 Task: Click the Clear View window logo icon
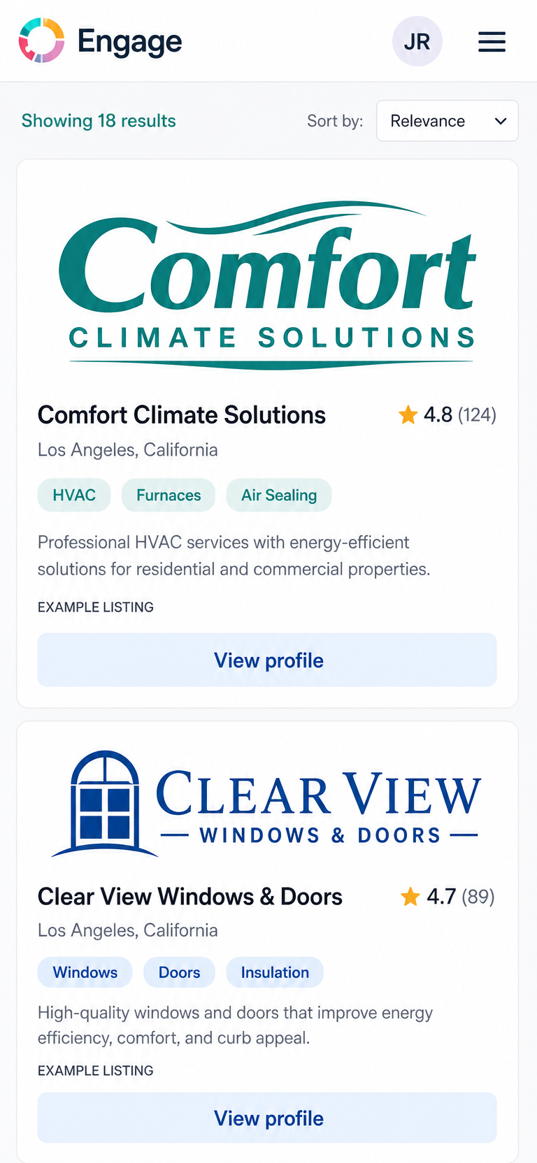[x=105, y=803]
